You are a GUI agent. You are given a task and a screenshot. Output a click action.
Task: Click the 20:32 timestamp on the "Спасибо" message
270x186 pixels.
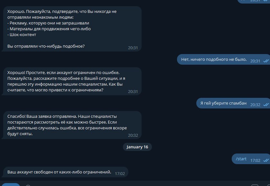coord(133,135)
